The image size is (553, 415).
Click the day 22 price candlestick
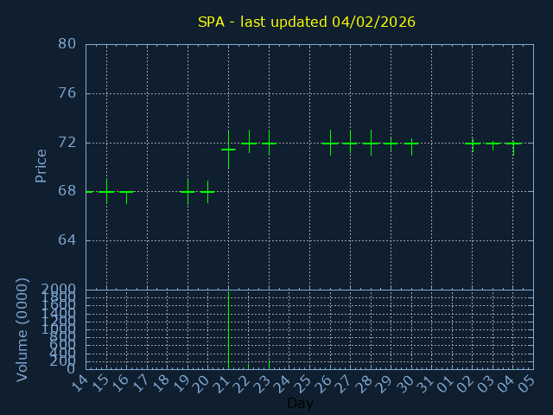pyautogui.click(x=249, y=143)
